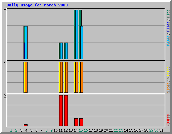Click the day 15 light-blue pages bar
The height and width of the screenshot is (134, 172).
82,43
